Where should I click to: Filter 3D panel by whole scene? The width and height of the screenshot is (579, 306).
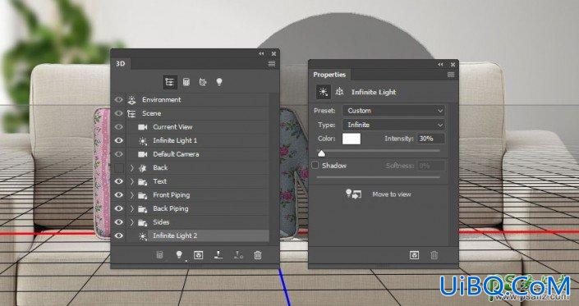170,82
